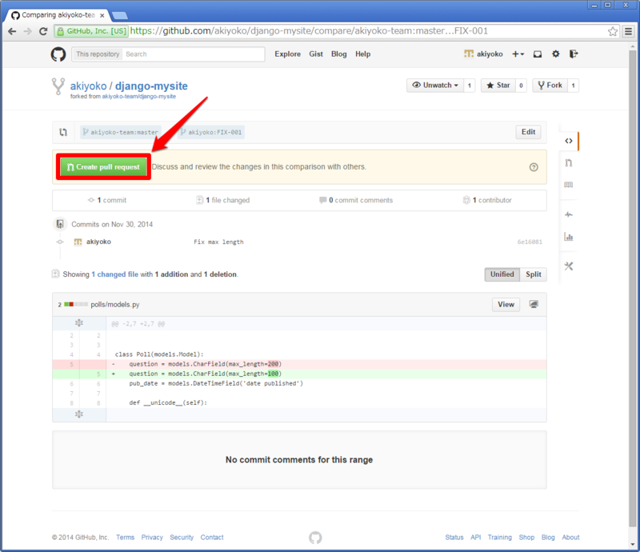Open footer Training link
This screenshot has height=552, width=640.
coord(499,538)
